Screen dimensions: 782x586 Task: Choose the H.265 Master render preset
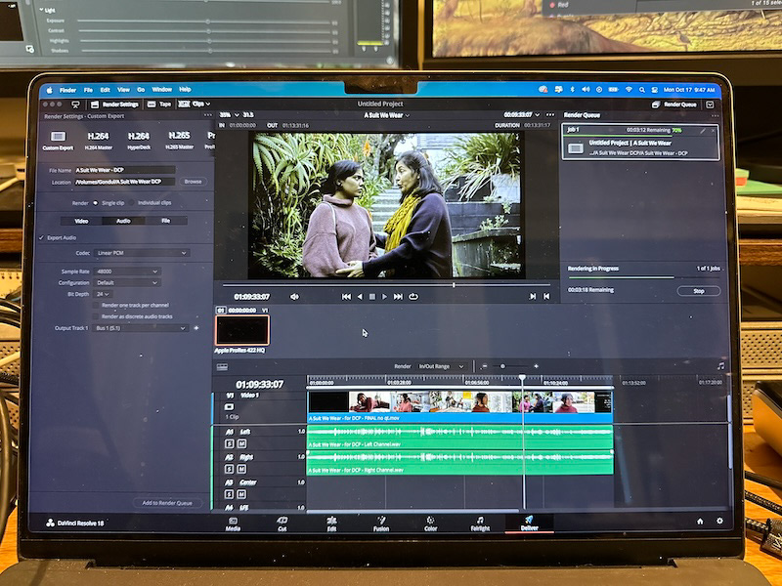click(x=179, y=140)
